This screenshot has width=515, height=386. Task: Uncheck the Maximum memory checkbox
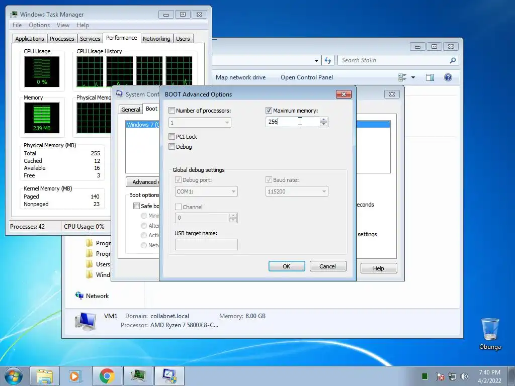tap(269, 111)
